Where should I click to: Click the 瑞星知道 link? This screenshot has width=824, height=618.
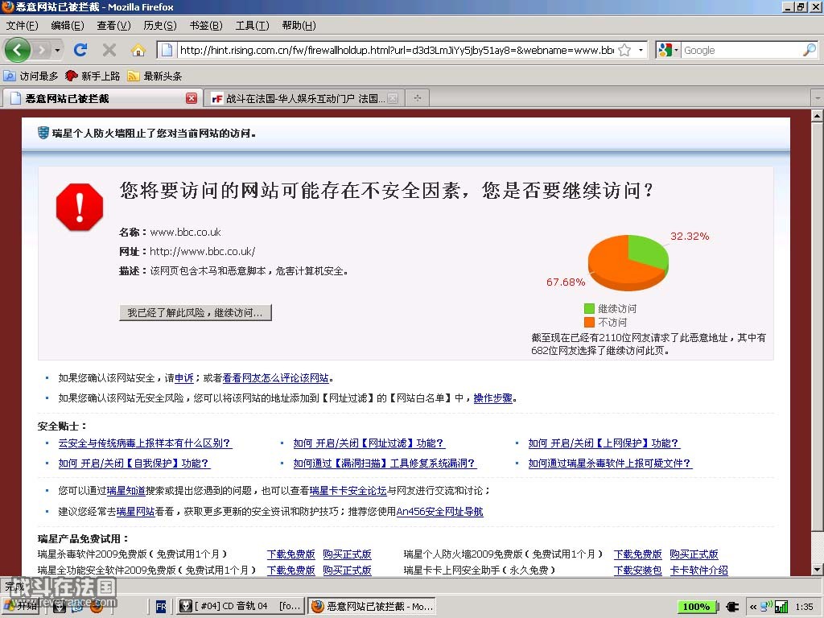126,490
